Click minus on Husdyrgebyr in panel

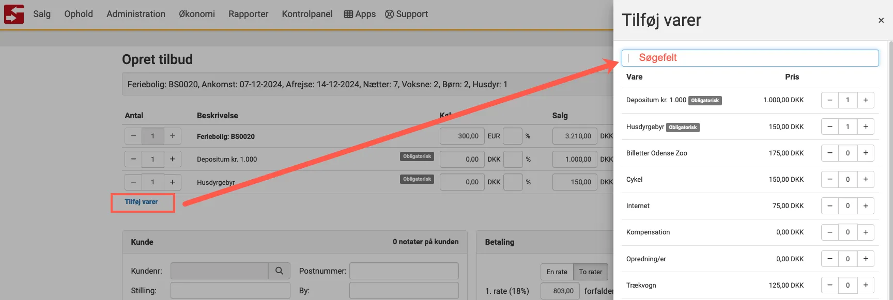click(x=830, y=127)
